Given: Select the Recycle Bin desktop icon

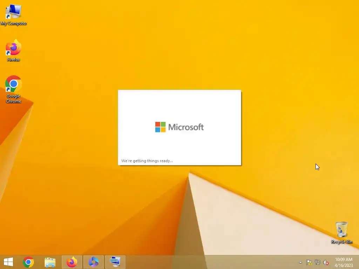Looking at the screenshot, I should click(341, 233).
